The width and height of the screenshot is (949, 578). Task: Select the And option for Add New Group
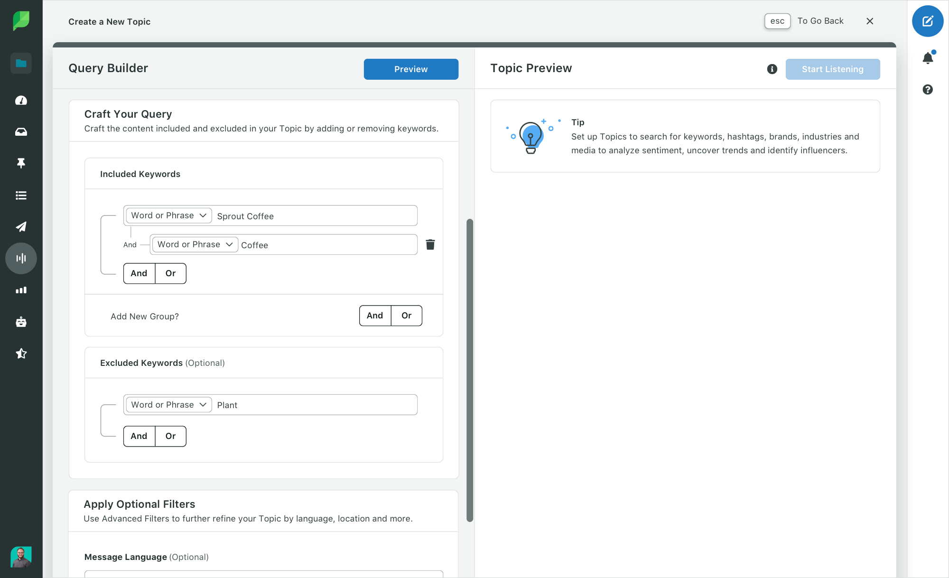(374, 315)
